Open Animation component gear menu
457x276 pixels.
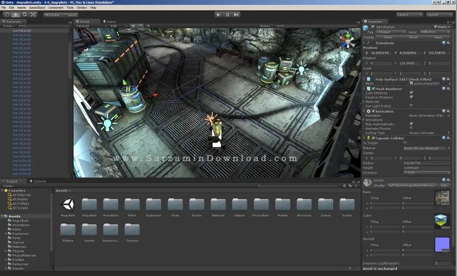pyautogui.click(x=448, y=111)
